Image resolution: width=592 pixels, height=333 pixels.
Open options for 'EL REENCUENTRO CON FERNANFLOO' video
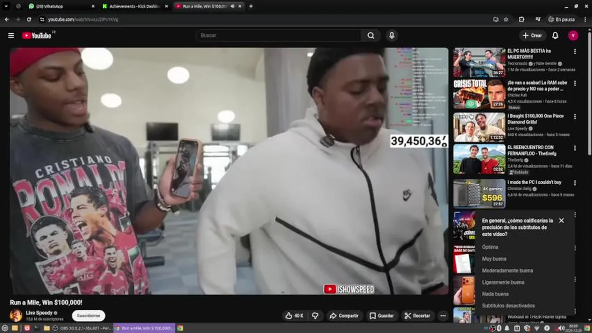coord(575,148)
